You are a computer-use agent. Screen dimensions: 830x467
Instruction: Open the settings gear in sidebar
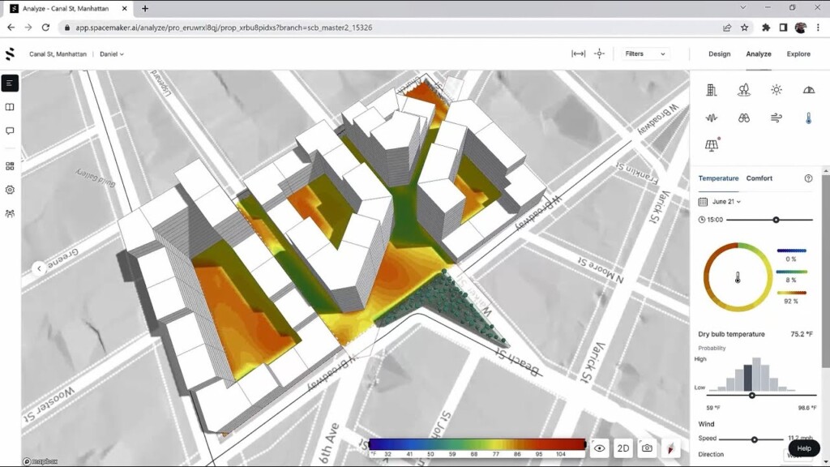click(x=10, y=190)
